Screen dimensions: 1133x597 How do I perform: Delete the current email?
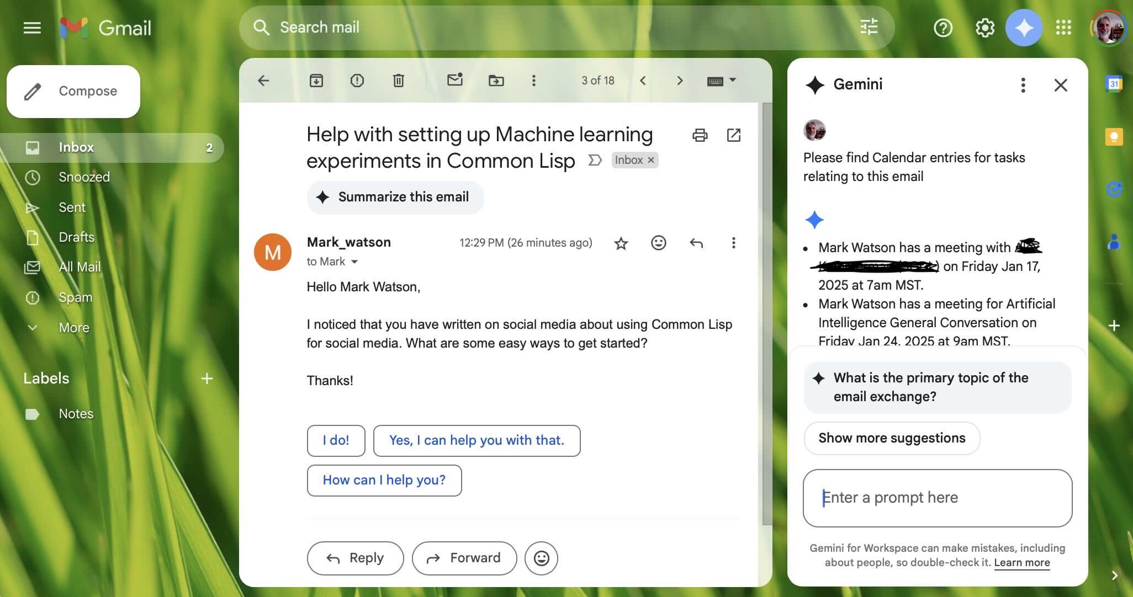tap(399, 81)
